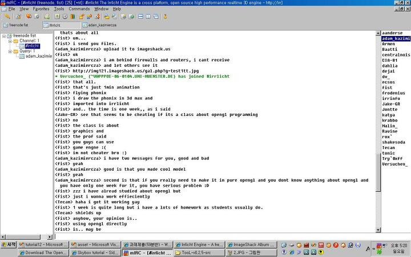This screenshot has width=411, height=257.
Task: Select freenode fist root tree item
Action: [x=25, y=35]
